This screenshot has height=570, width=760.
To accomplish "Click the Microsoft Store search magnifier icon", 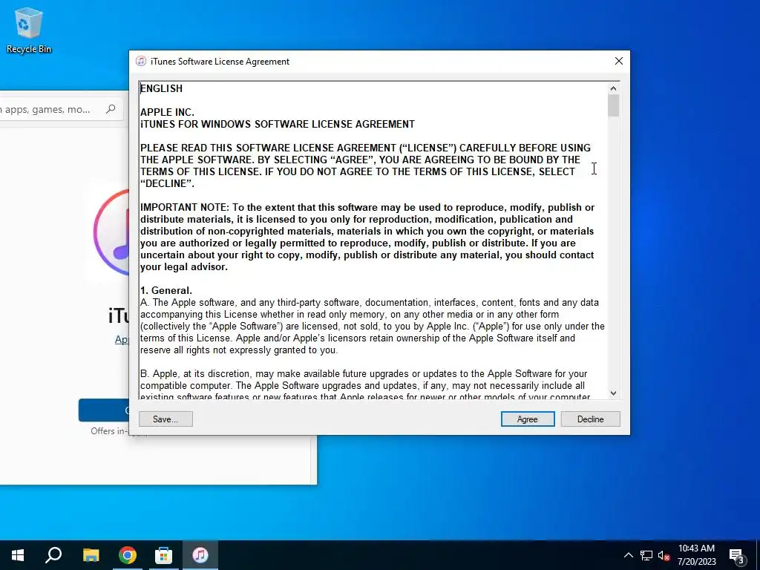I will point(111,109).
